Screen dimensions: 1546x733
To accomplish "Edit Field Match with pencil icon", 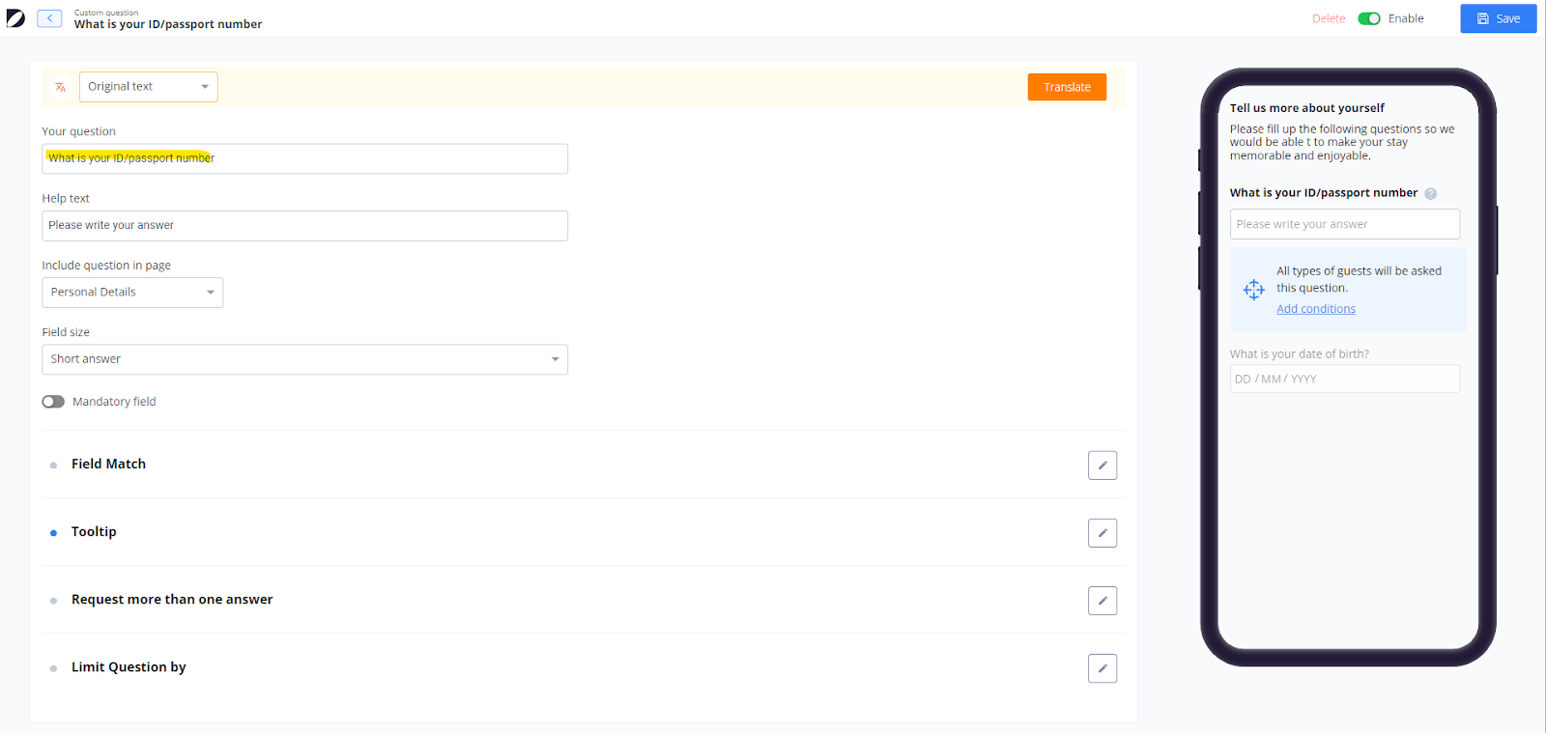I will 1102,465.
